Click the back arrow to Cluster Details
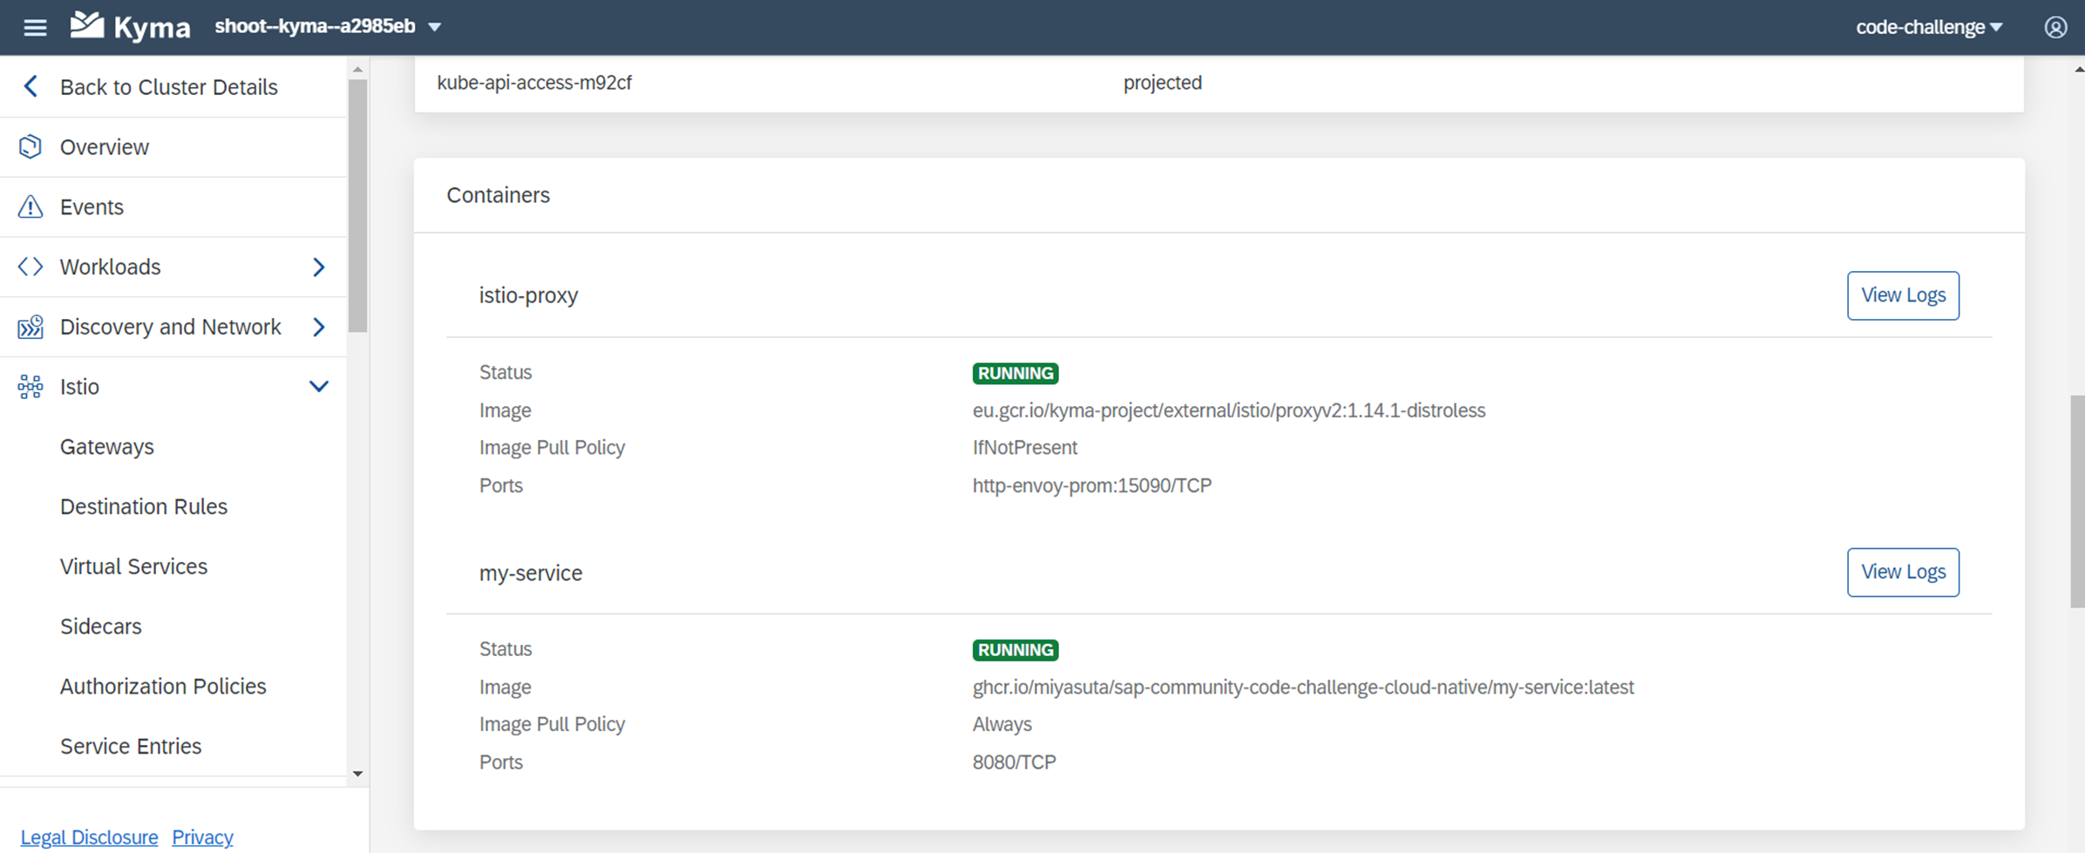 click(x=31, y=86)
